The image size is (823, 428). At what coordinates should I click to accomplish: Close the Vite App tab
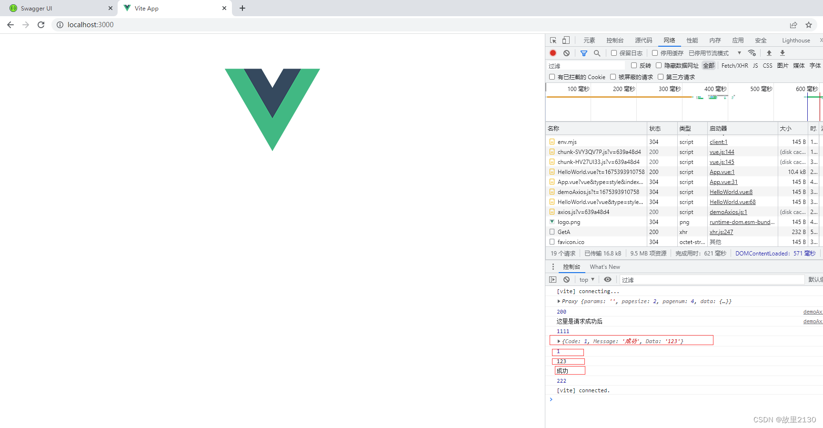[x=224, y=8]
